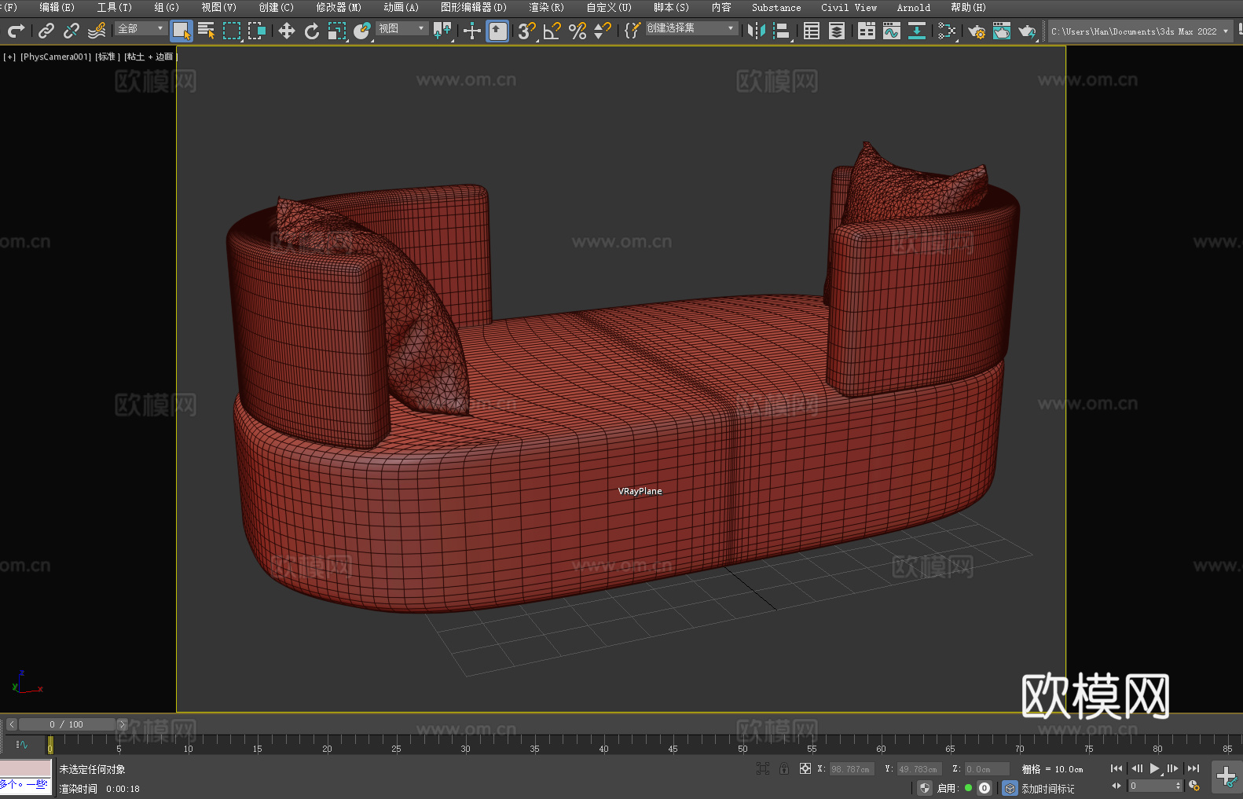Click the 添加时间标记 label
This screenshot has width=1243, height=799.
1047,788
